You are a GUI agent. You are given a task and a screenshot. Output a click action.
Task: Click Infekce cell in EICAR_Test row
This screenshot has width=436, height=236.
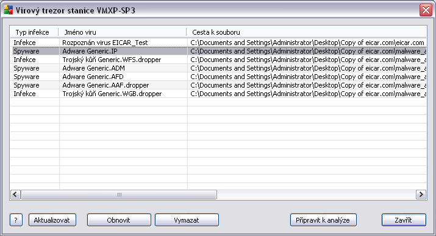coord(25,43)
